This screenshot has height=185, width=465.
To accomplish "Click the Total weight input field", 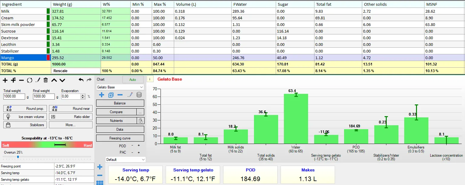I will pyautogui.click(x=14, y=96).
